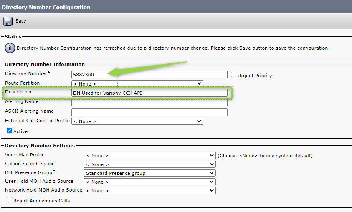
Task: Click the Save floppy disk icon
Action: [x=8, y=21]
